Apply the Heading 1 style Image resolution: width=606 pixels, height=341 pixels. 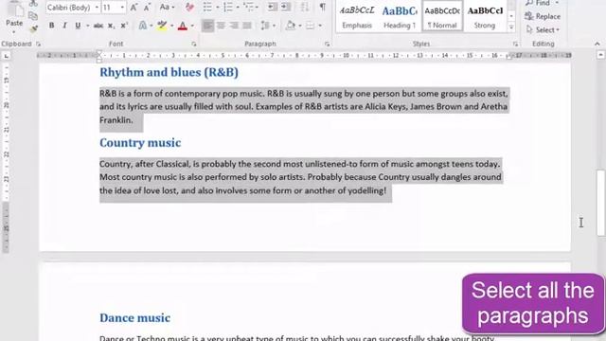[400, 16]
